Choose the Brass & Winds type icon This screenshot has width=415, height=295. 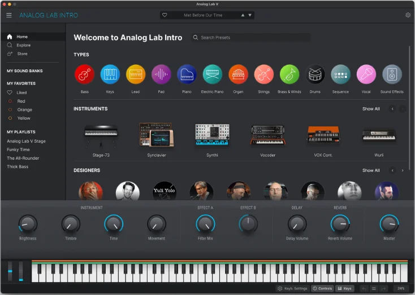point(289,74)
